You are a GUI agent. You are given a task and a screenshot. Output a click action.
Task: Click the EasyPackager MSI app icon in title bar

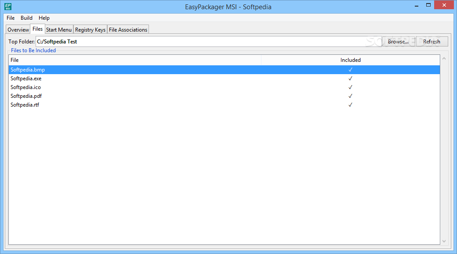click(x=8, y=7)
